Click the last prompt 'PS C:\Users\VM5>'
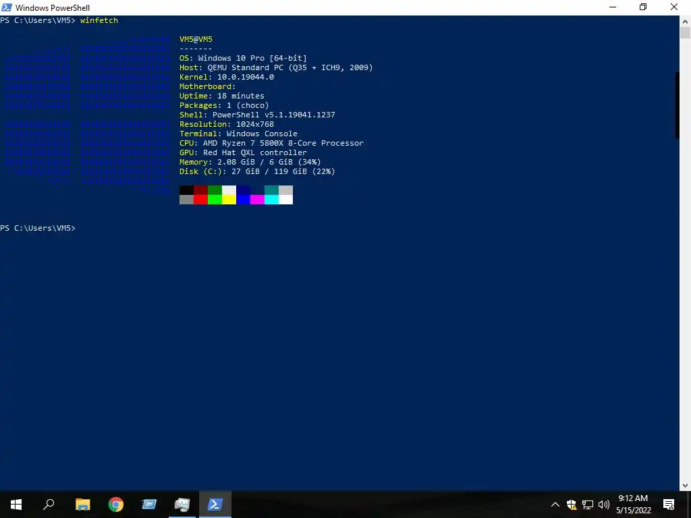The width and height of the screenshot is (691, 518). (x=38, y=228)
